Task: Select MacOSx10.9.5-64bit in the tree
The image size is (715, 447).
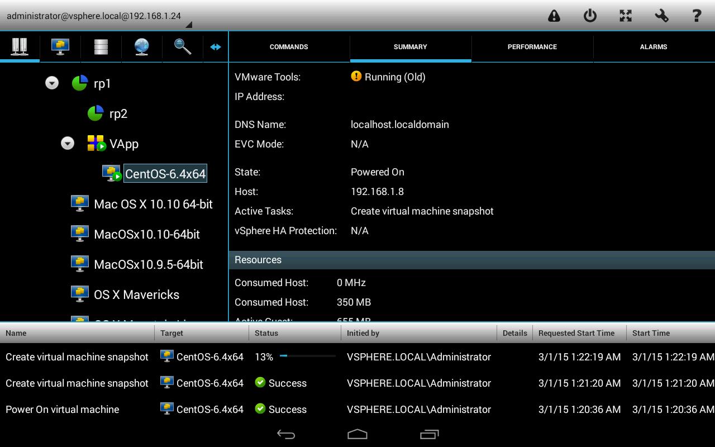Action: (x=149, y=264)
